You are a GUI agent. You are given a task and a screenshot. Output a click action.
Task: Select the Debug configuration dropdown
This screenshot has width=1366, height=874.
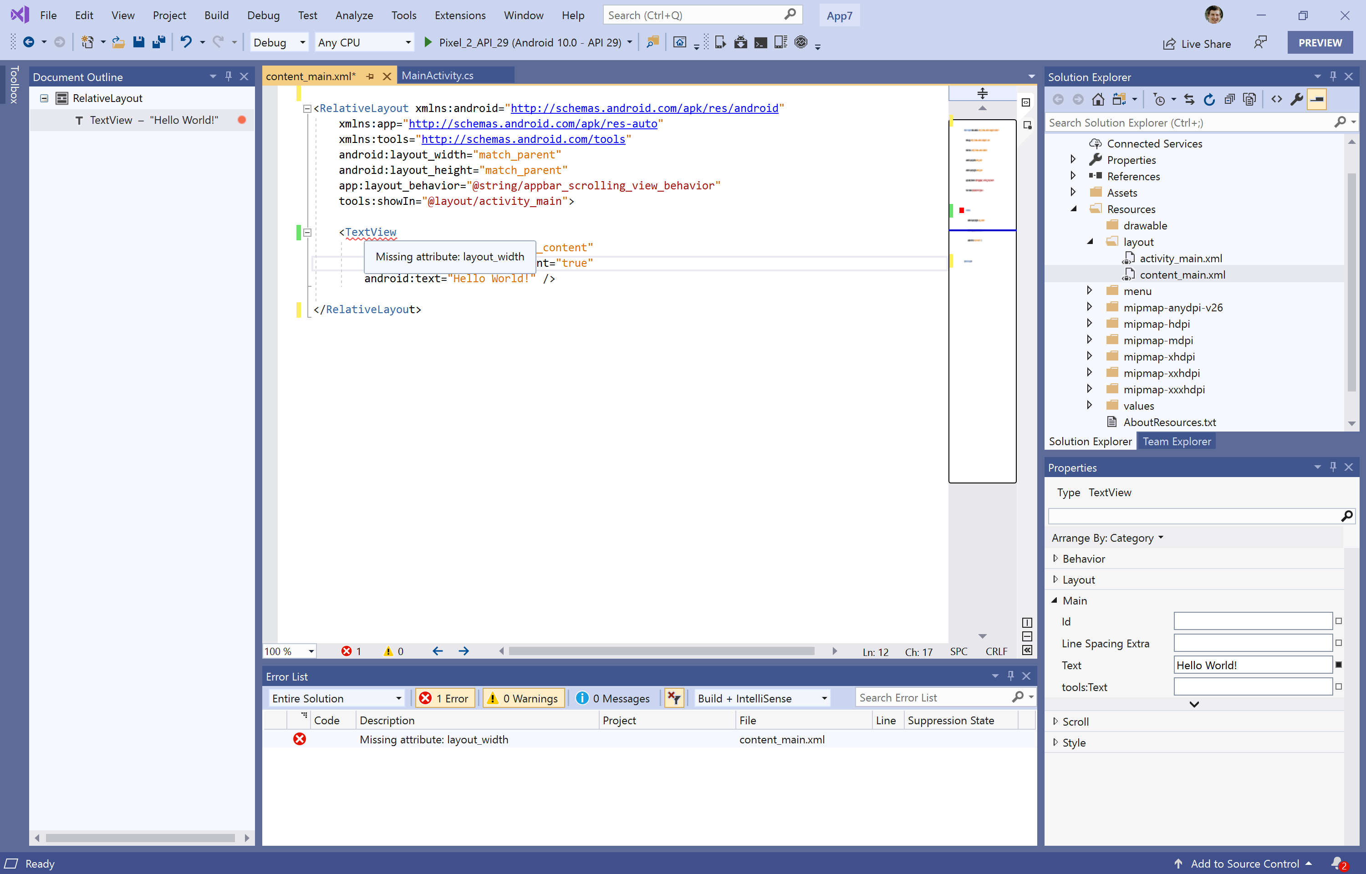point(278,42)
